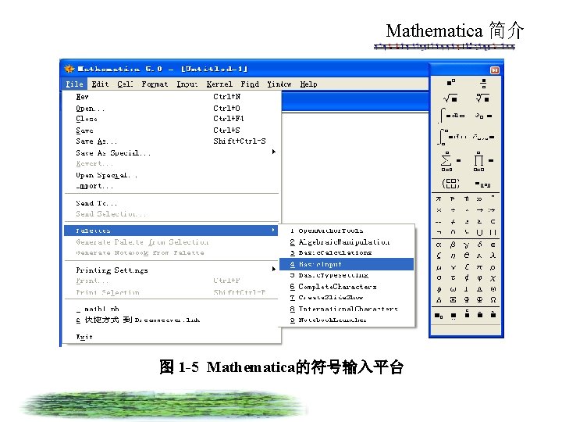This screenshot has height=422, width=562.
Task: Insert the square root template
Action: click(x=450, y=98)
